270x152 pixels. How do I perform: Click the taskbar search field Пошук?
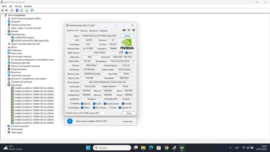pos(112,148)
